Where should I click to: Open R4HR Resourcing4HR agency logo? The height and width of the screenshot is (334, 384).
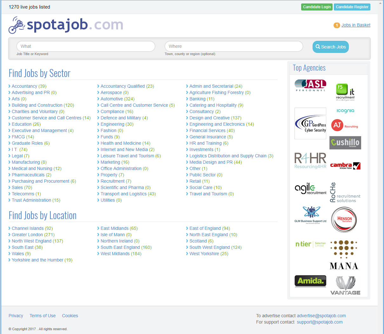pyautogui.click(x=310, y=161)
